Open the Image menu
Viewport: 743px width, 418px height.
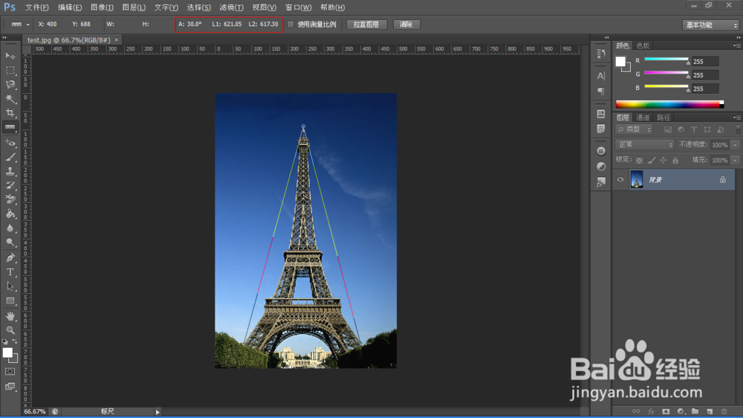point(102,7)
